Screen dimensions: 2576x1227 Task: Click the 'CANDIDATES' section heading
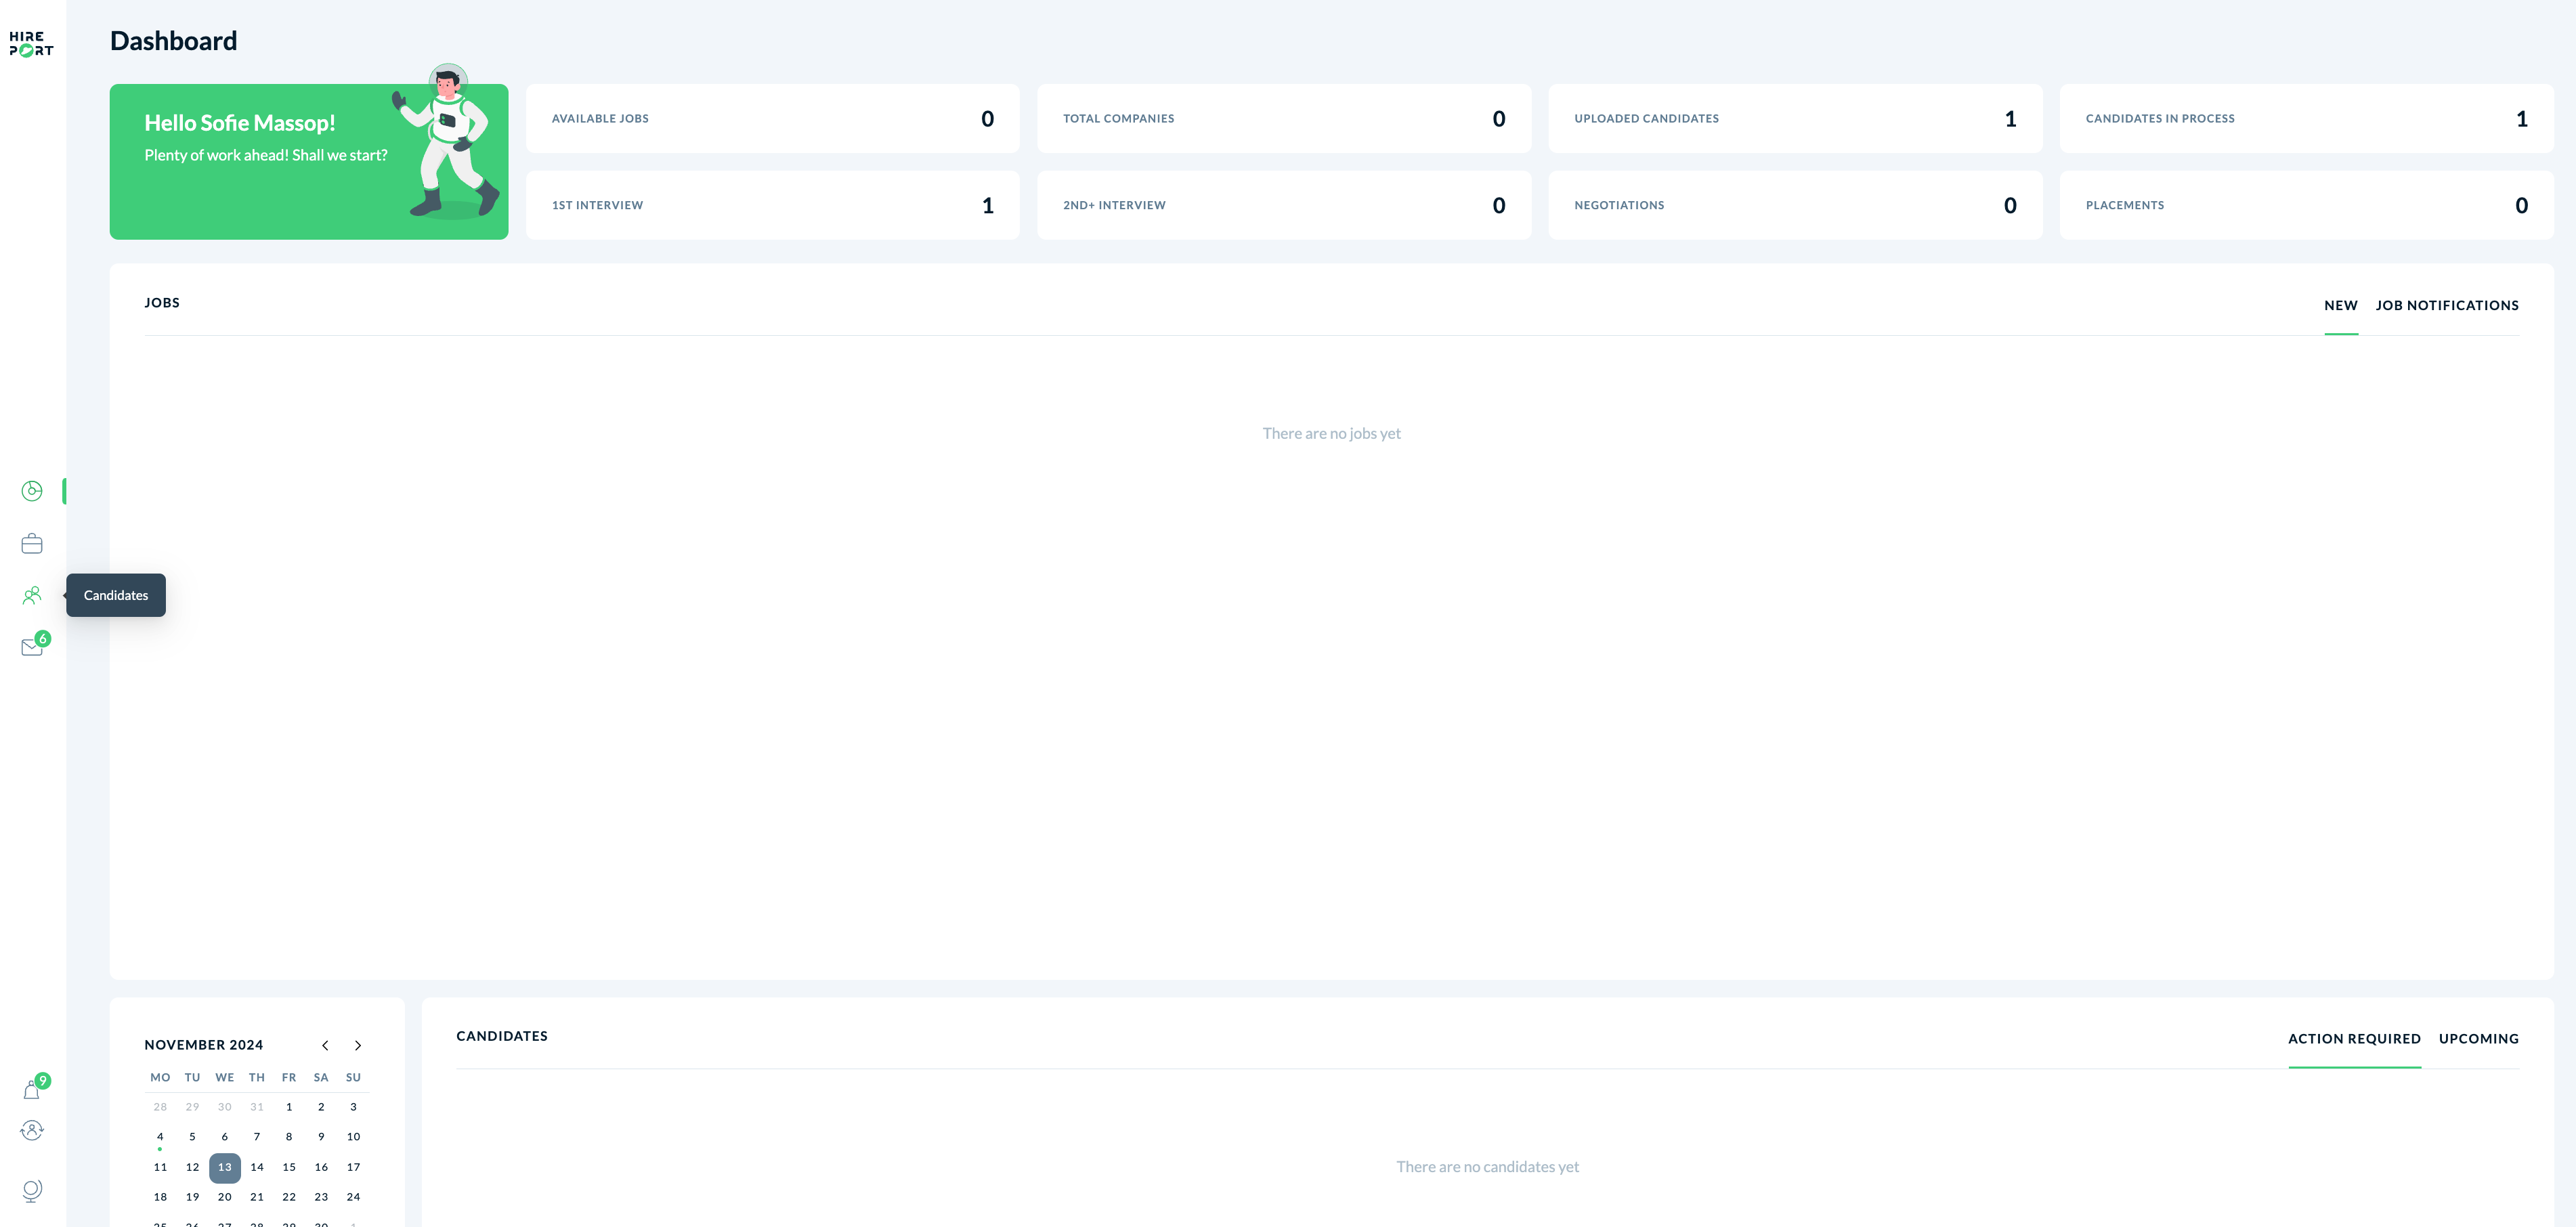tap(502, 1036)
